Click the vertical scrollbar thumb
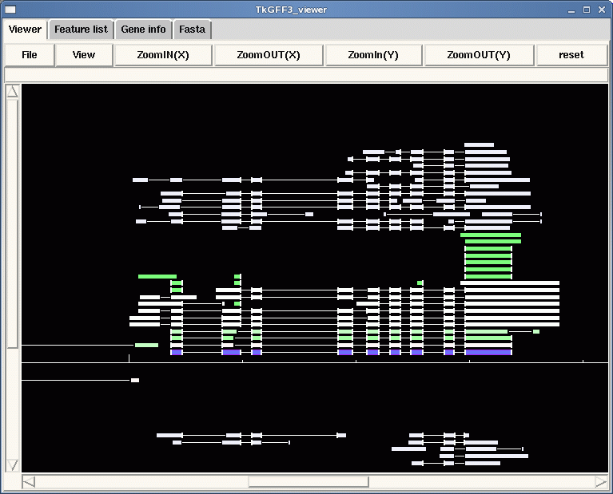 tap(13, 223)
